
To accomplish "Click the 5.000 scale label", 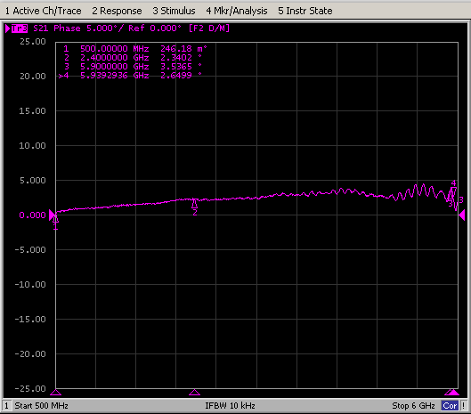I will pyautogui.click(x=33, y=180).
